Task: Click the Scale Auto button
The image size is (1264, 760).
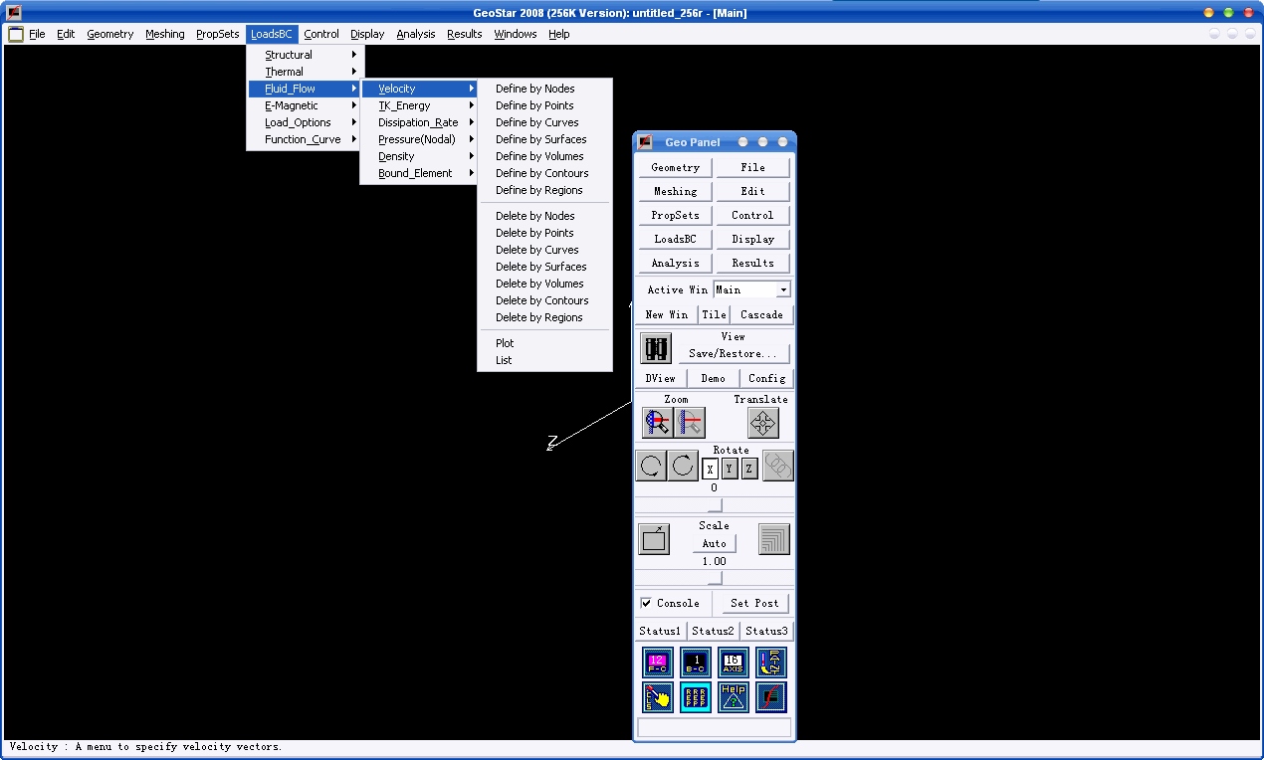Action: click(715, 543)
